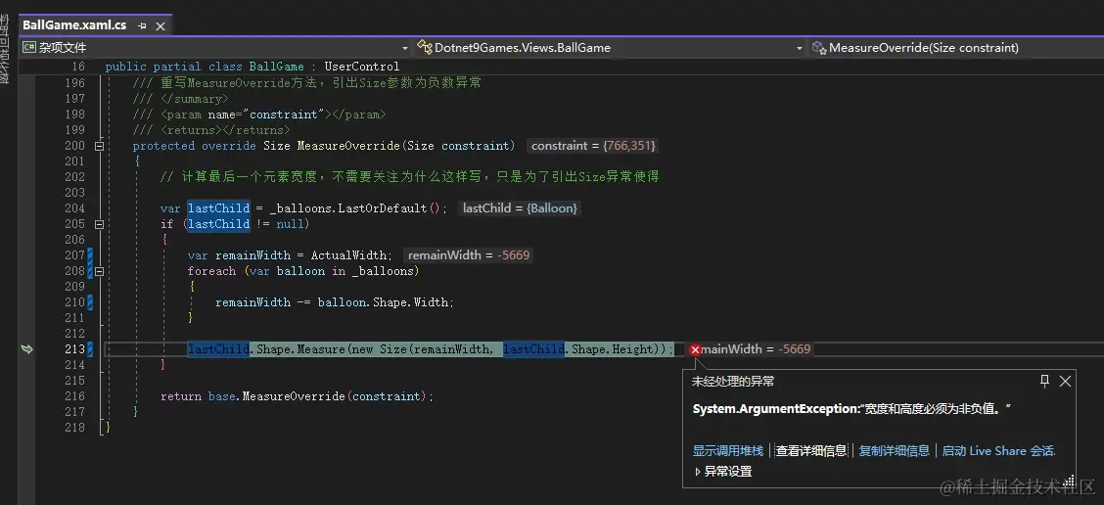
Task: Click line number 200 in the gutter
Action: pyautogui.click(x=74, y=146)
